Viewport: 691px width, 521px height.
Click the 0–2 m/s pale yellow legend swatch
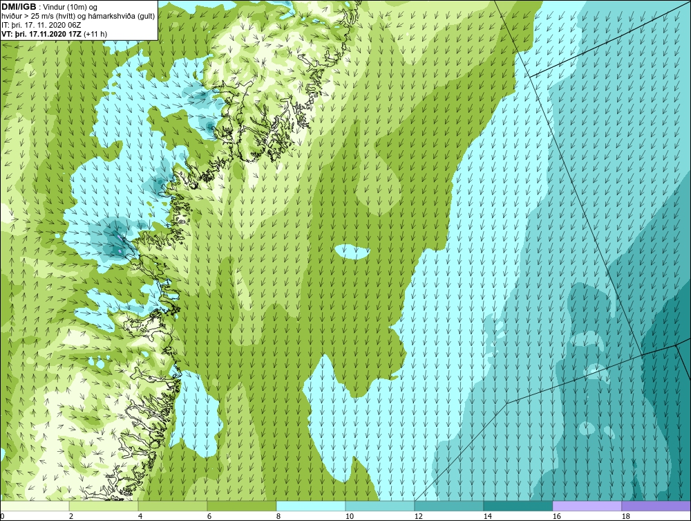tap(35, 506)
